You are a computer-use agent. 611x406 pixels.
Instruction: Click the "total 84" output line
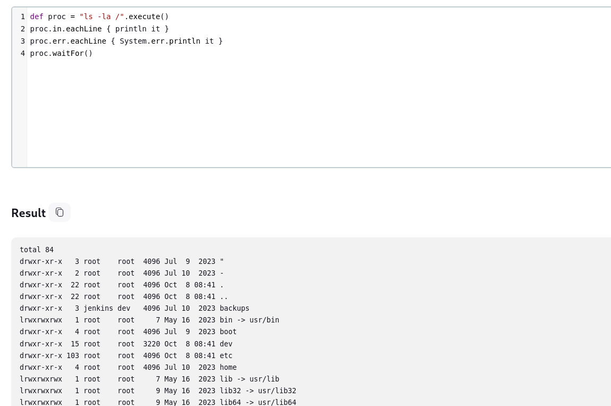(37, 250)
